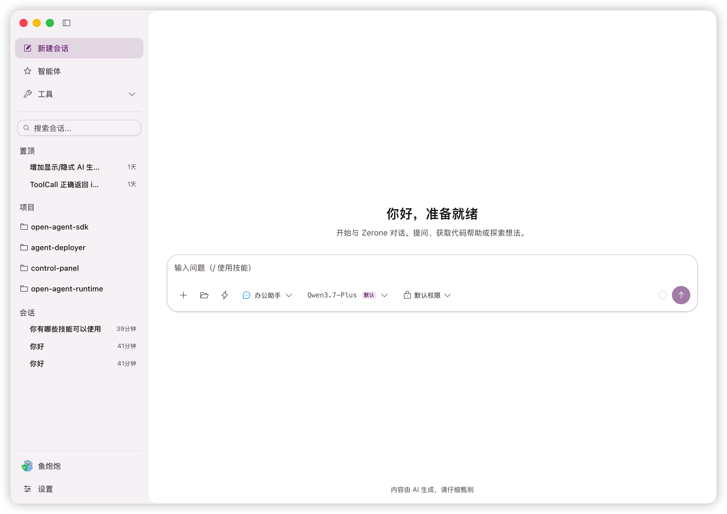Expand the 工具 chevron arrow
Screen dimensions: 727x514
(132, 94)
